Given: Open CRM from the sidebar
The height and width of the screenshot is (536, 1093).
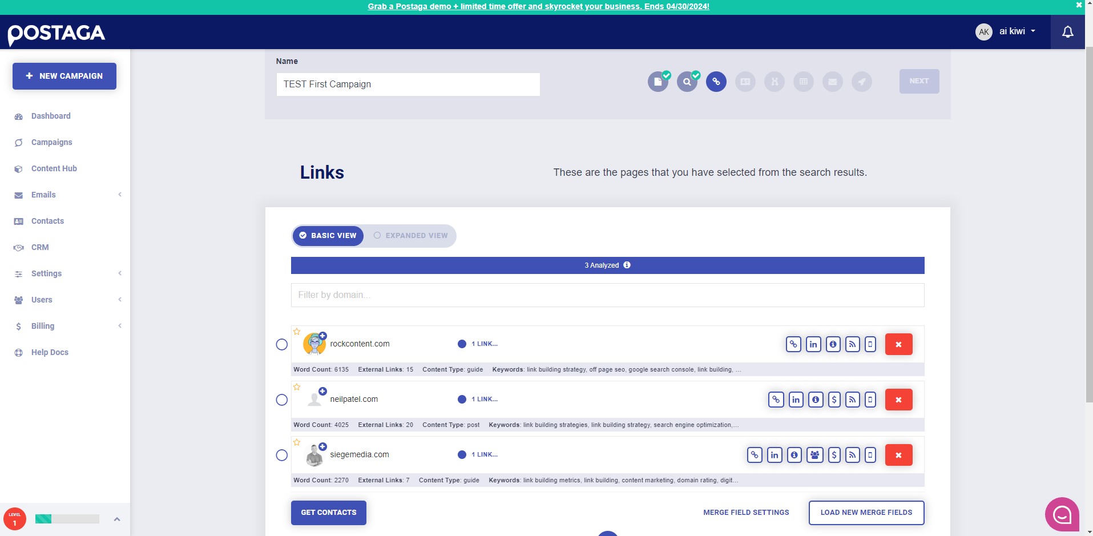Looking at the screenshot, I should (x=39, y=247).
